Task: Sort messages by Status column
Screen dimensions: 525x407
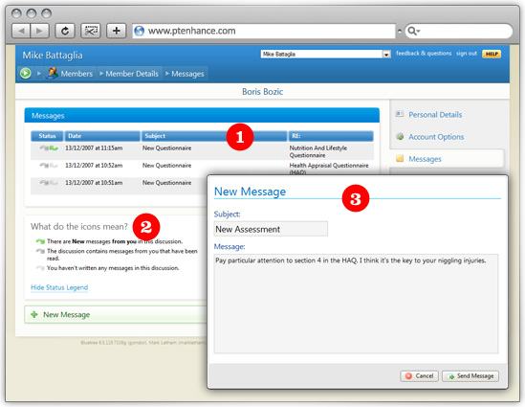Action: pyautogui.click(x=47, y=136)
